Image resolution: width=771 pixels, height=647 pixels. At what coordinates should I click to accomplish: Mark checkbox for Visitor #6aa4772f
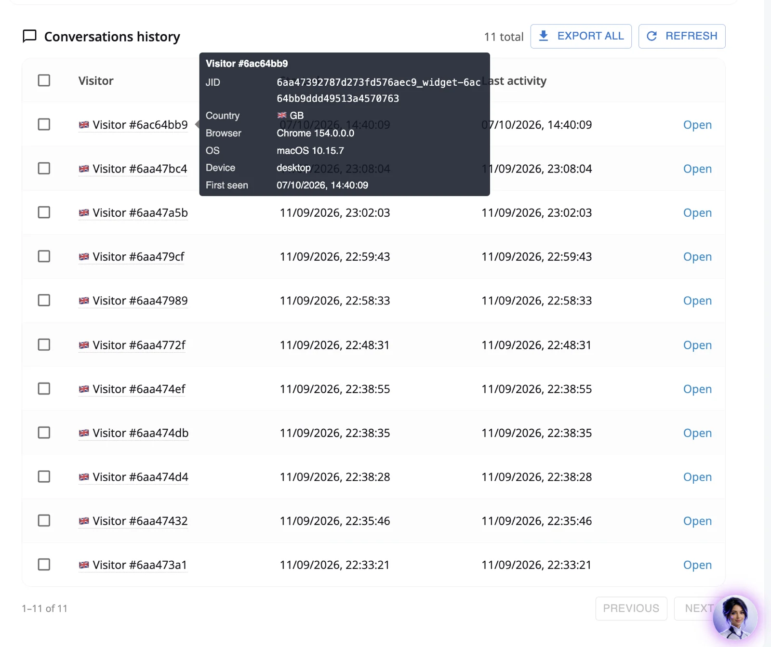point(44,345)
